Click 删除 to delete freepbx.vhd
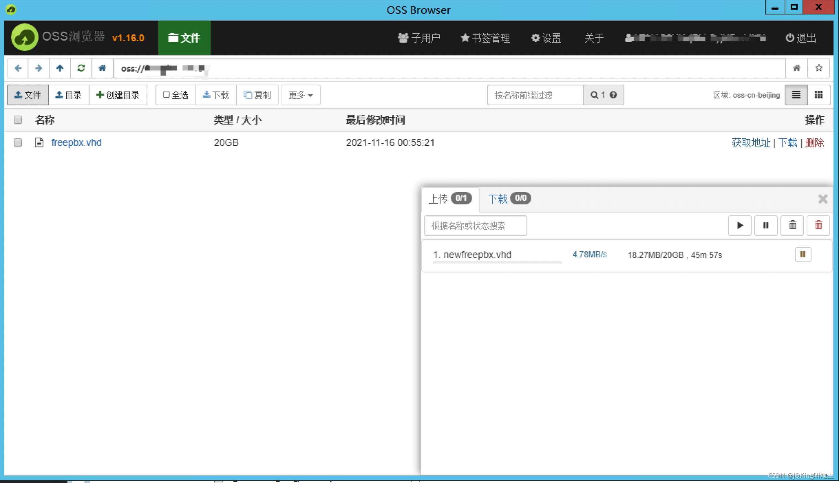The height and width of the screenshot is (483, 839). 815,142
